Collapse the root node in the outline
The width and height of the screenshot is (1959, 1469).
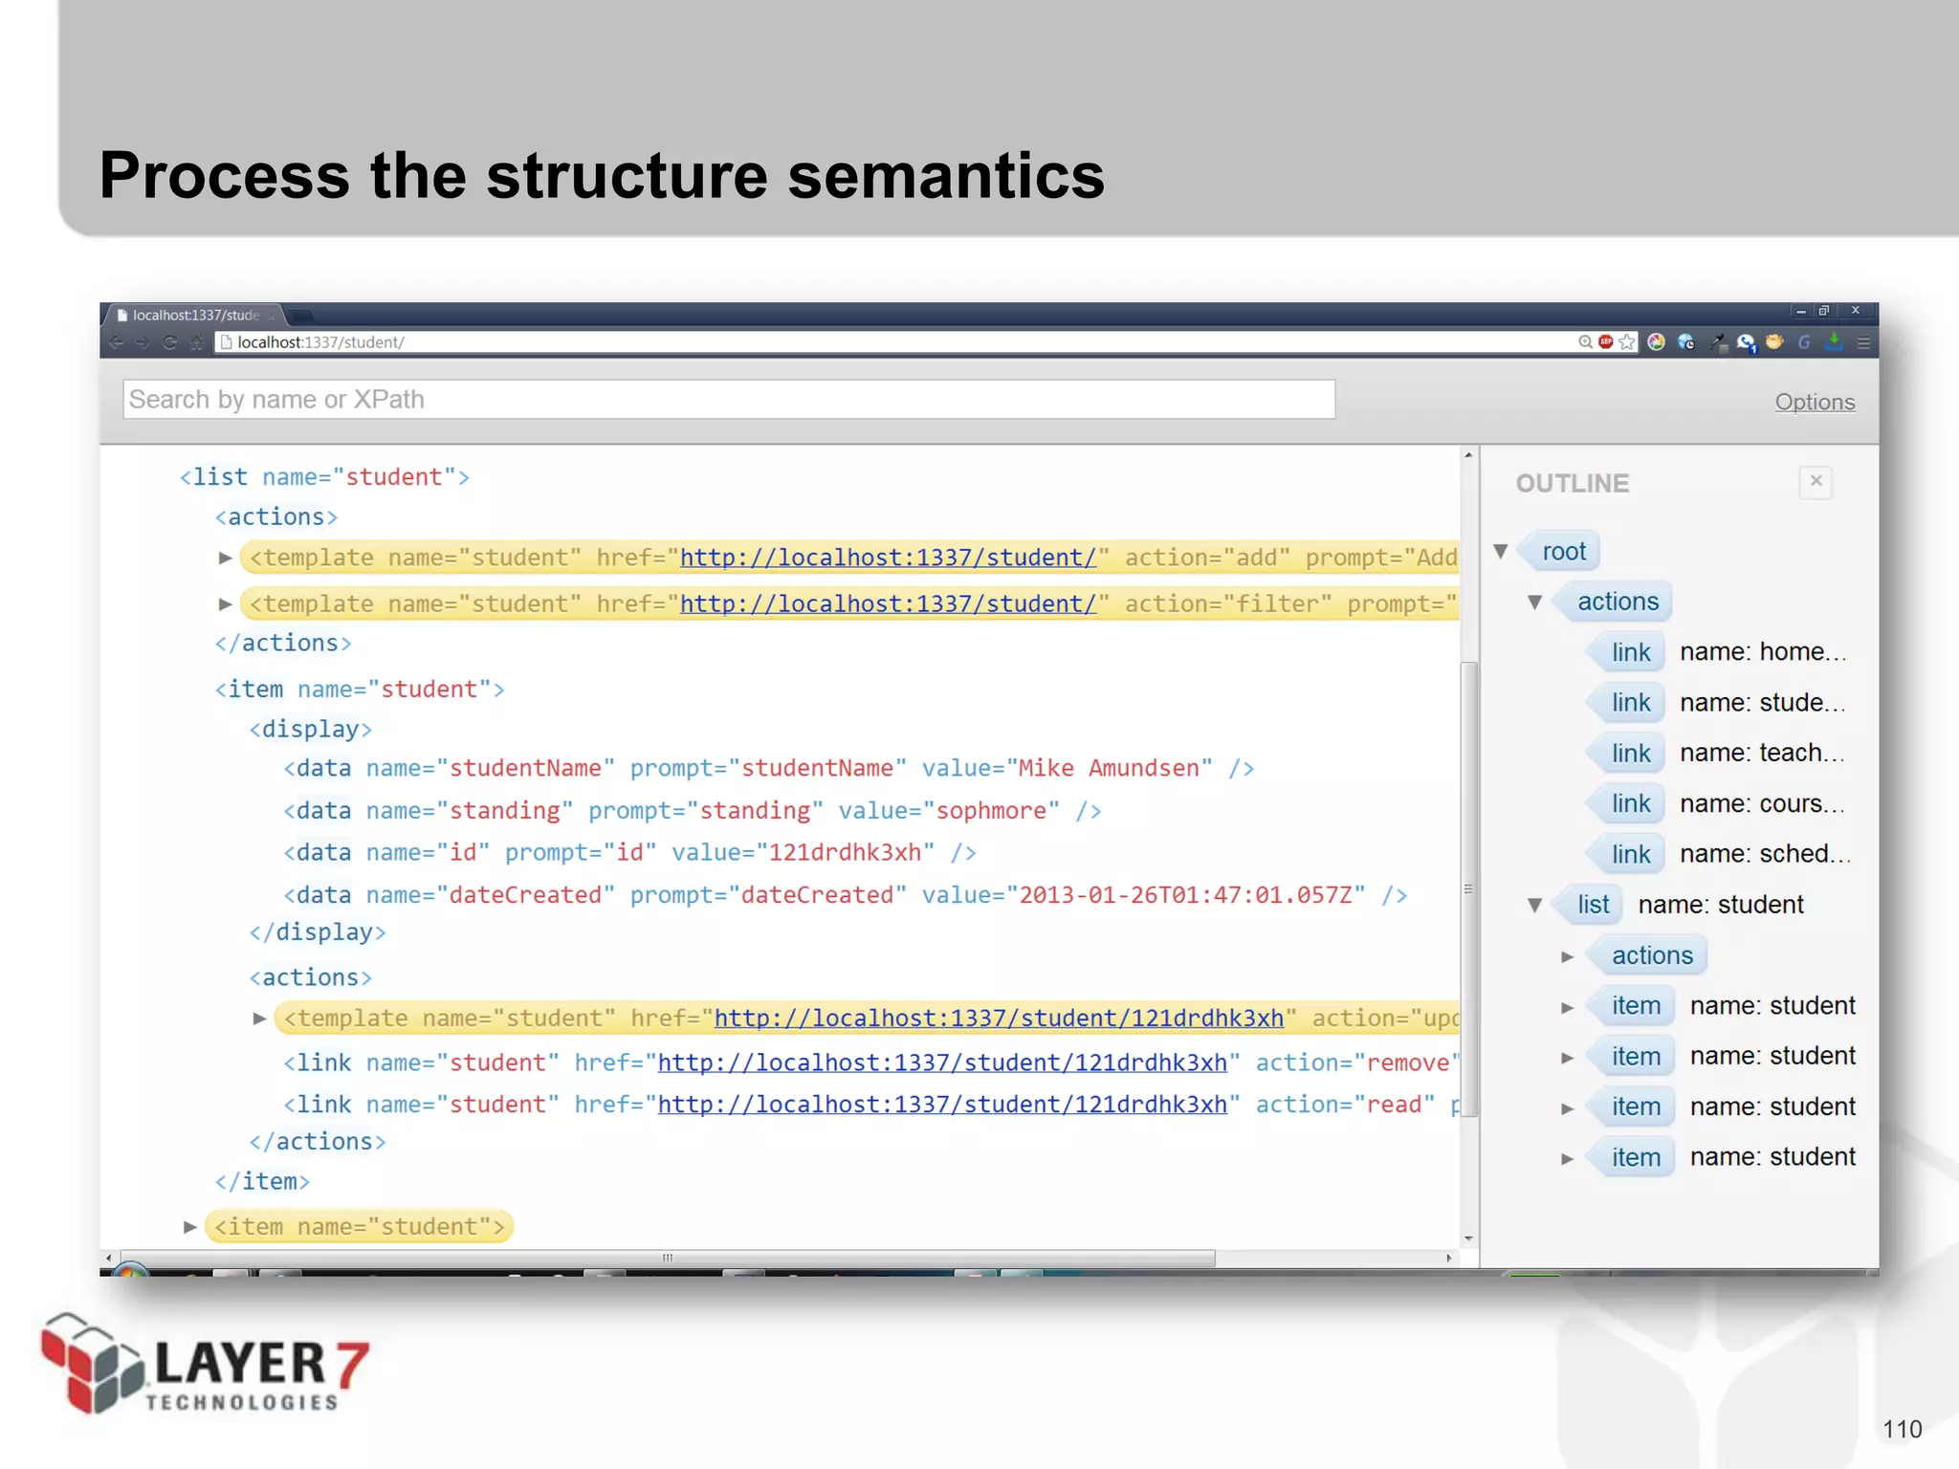[x=1501, y=552]
